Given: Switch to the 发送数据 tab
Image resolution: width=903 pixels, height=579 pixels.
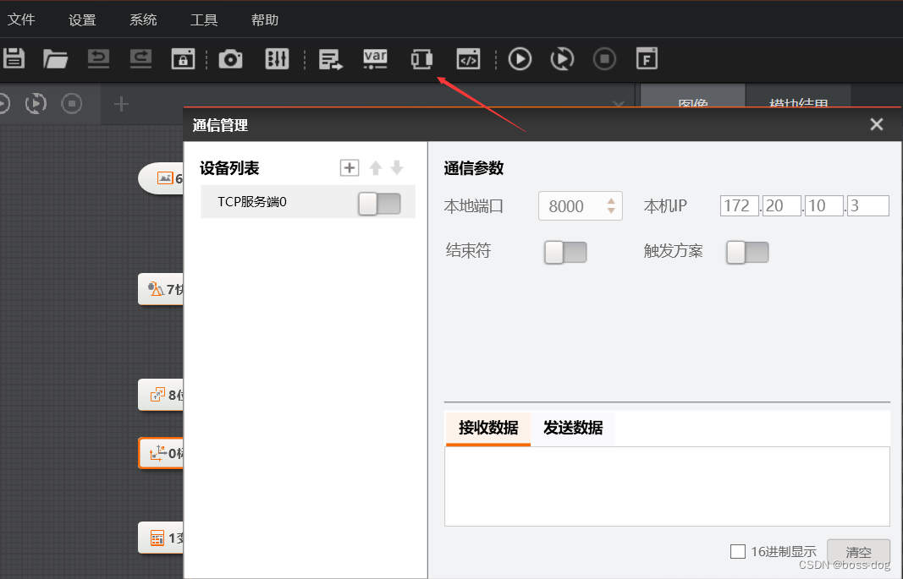Looking at the screenshot, I should (x=573, y=428).
